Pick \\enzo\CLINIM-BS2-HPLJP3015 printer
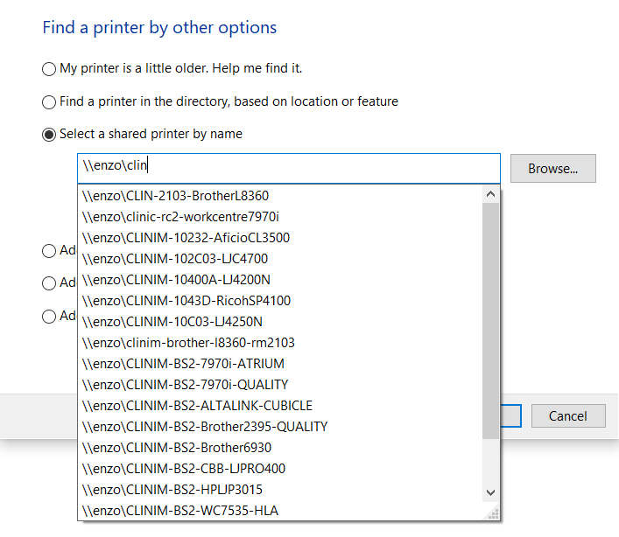This screenshot has width=619, height=537. click(280, 490)
